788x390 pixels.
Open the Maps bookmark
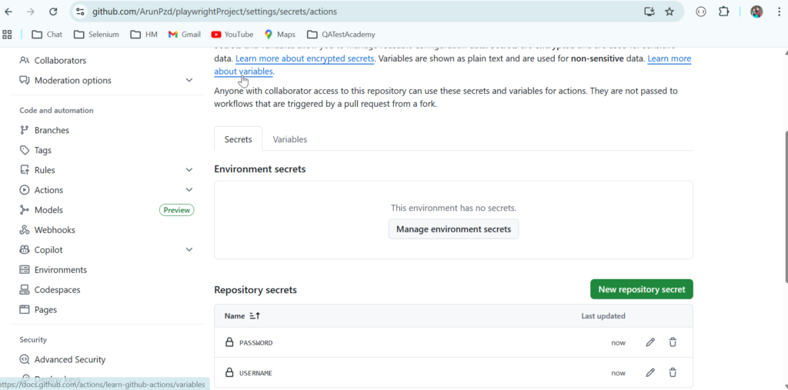point(280,35)
